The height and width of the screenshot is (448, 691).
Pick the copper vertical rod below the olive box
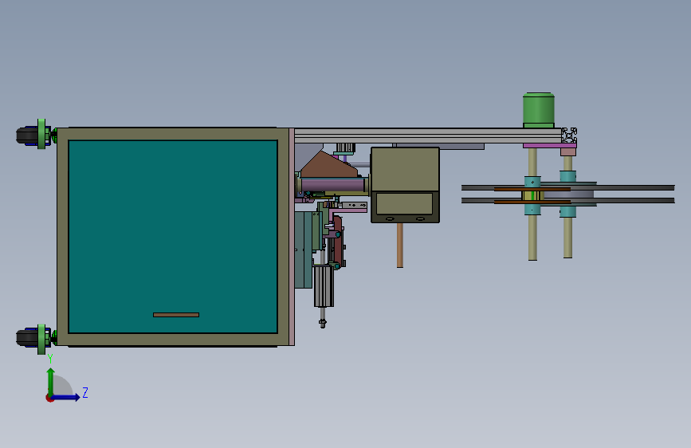coord(400,246)
